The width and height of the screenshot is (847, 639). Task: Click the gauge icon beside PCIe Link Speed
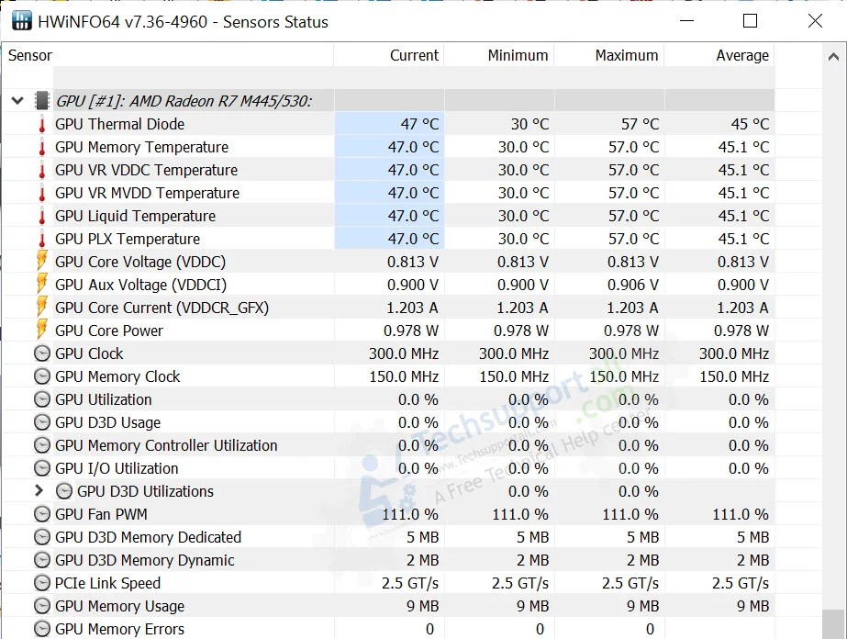(41, 583)
